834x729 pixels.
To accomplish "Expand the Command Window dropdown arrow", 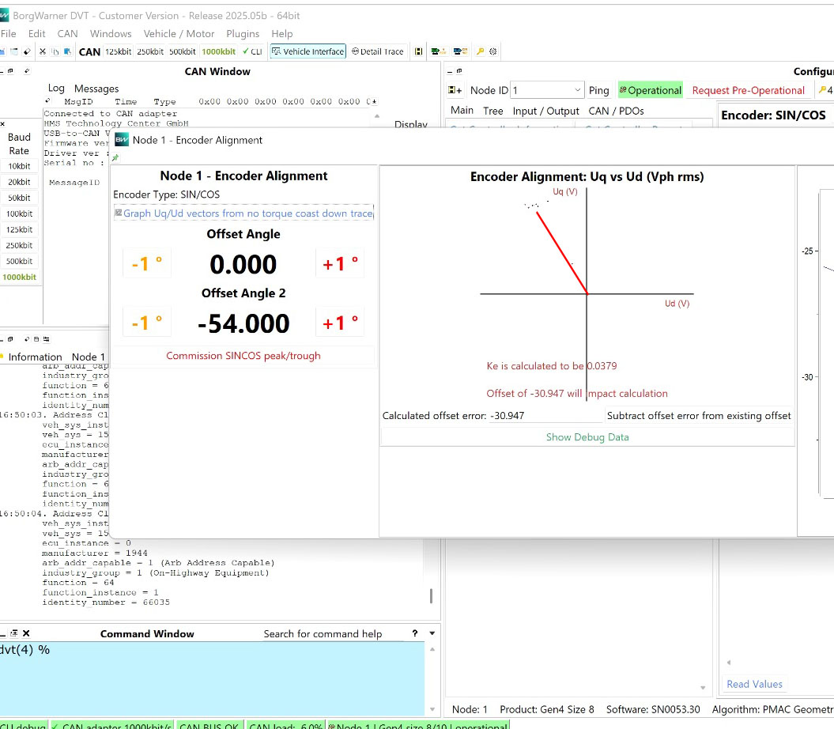I will (432, 633).
